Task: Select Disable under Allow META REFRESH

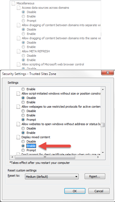Action: click(x=23, y=56)
